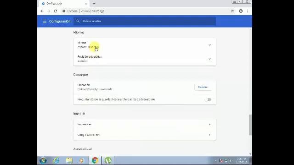This screenshot has width=294, height=165.
Task: Open the Configuración hamburger menu
Action: [x=45, y=21]
